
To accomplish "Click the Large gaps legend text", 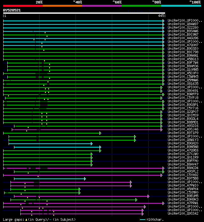I will tap(39, 219).
